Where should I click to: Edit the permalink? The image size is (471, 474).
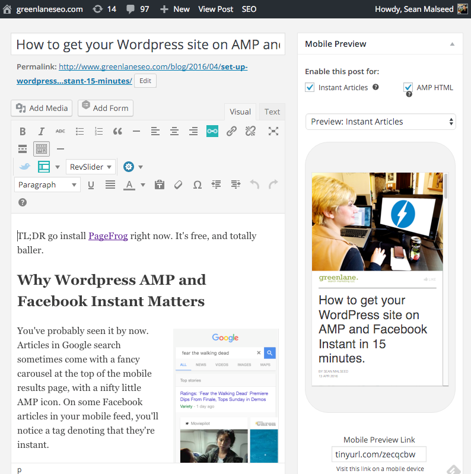[145, 81]
